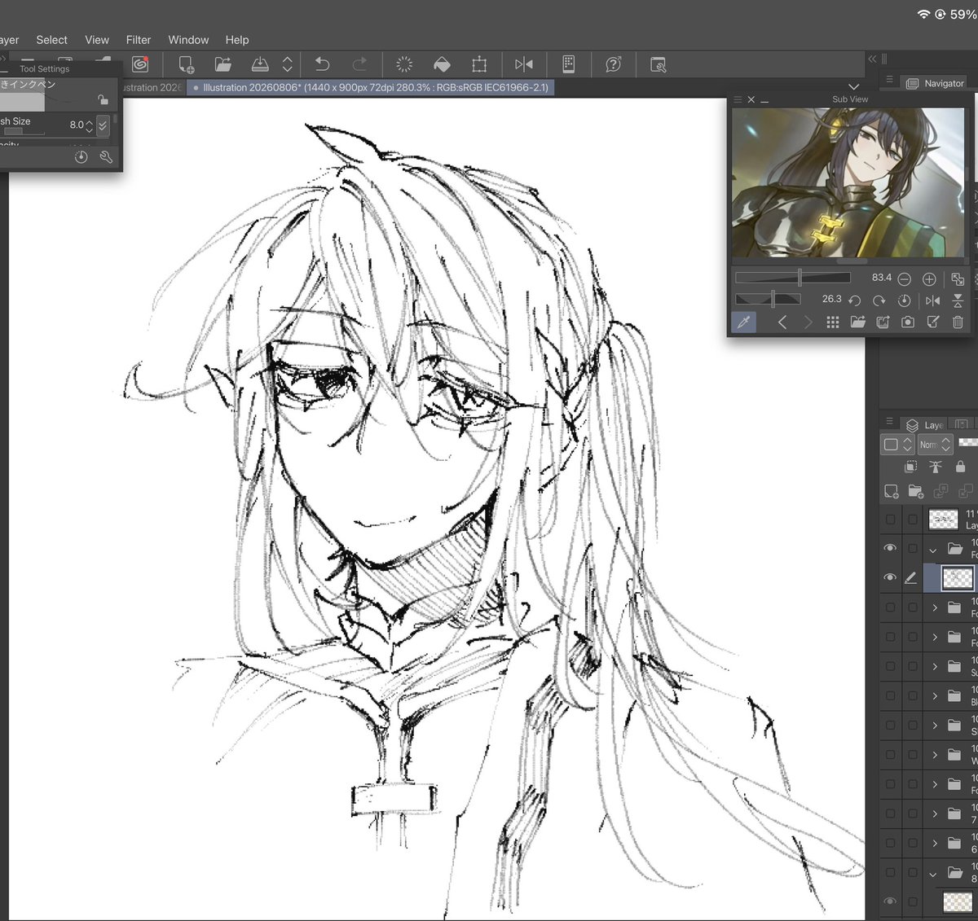Screen dimensions: 978x921
Task: Open Clip Studio launcher icon in command bar
Action: (140, 64)
